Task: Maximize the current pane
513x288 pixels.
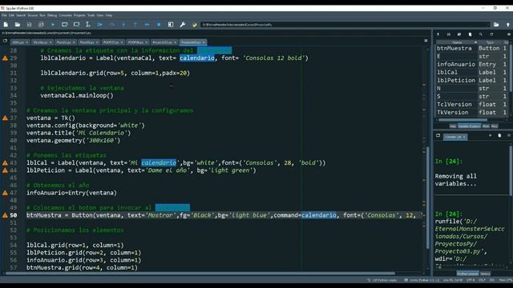Action: point(171,25)
